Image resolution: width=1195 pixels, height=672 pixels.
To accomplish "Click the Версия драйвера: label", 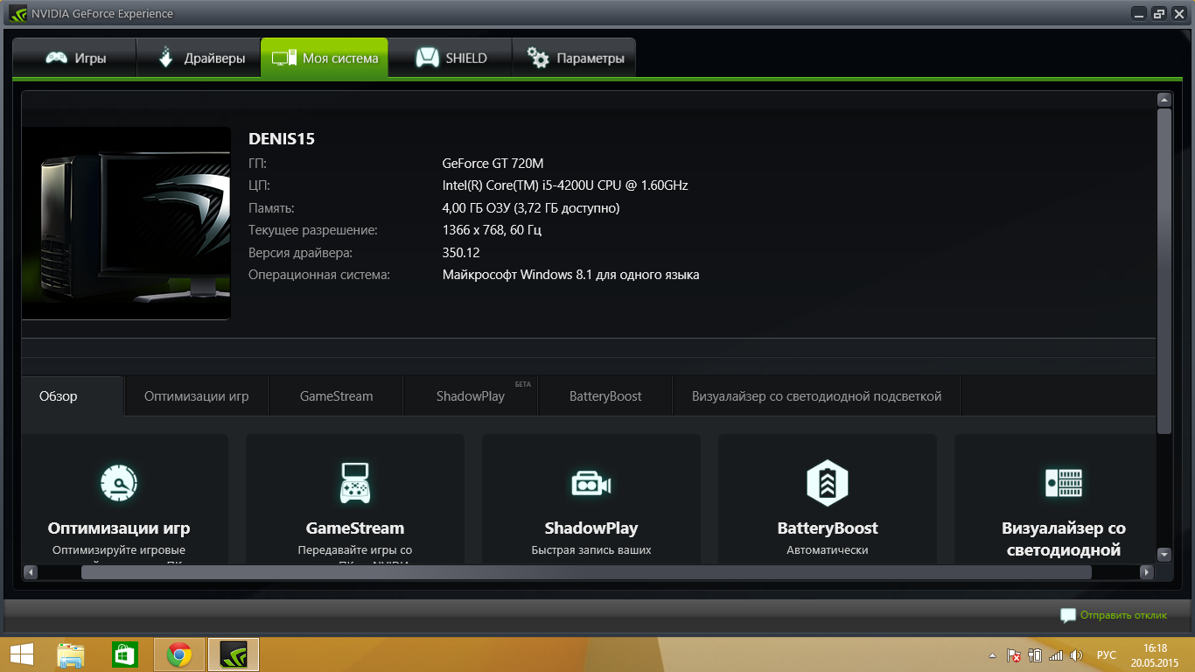I will [300, 253].
